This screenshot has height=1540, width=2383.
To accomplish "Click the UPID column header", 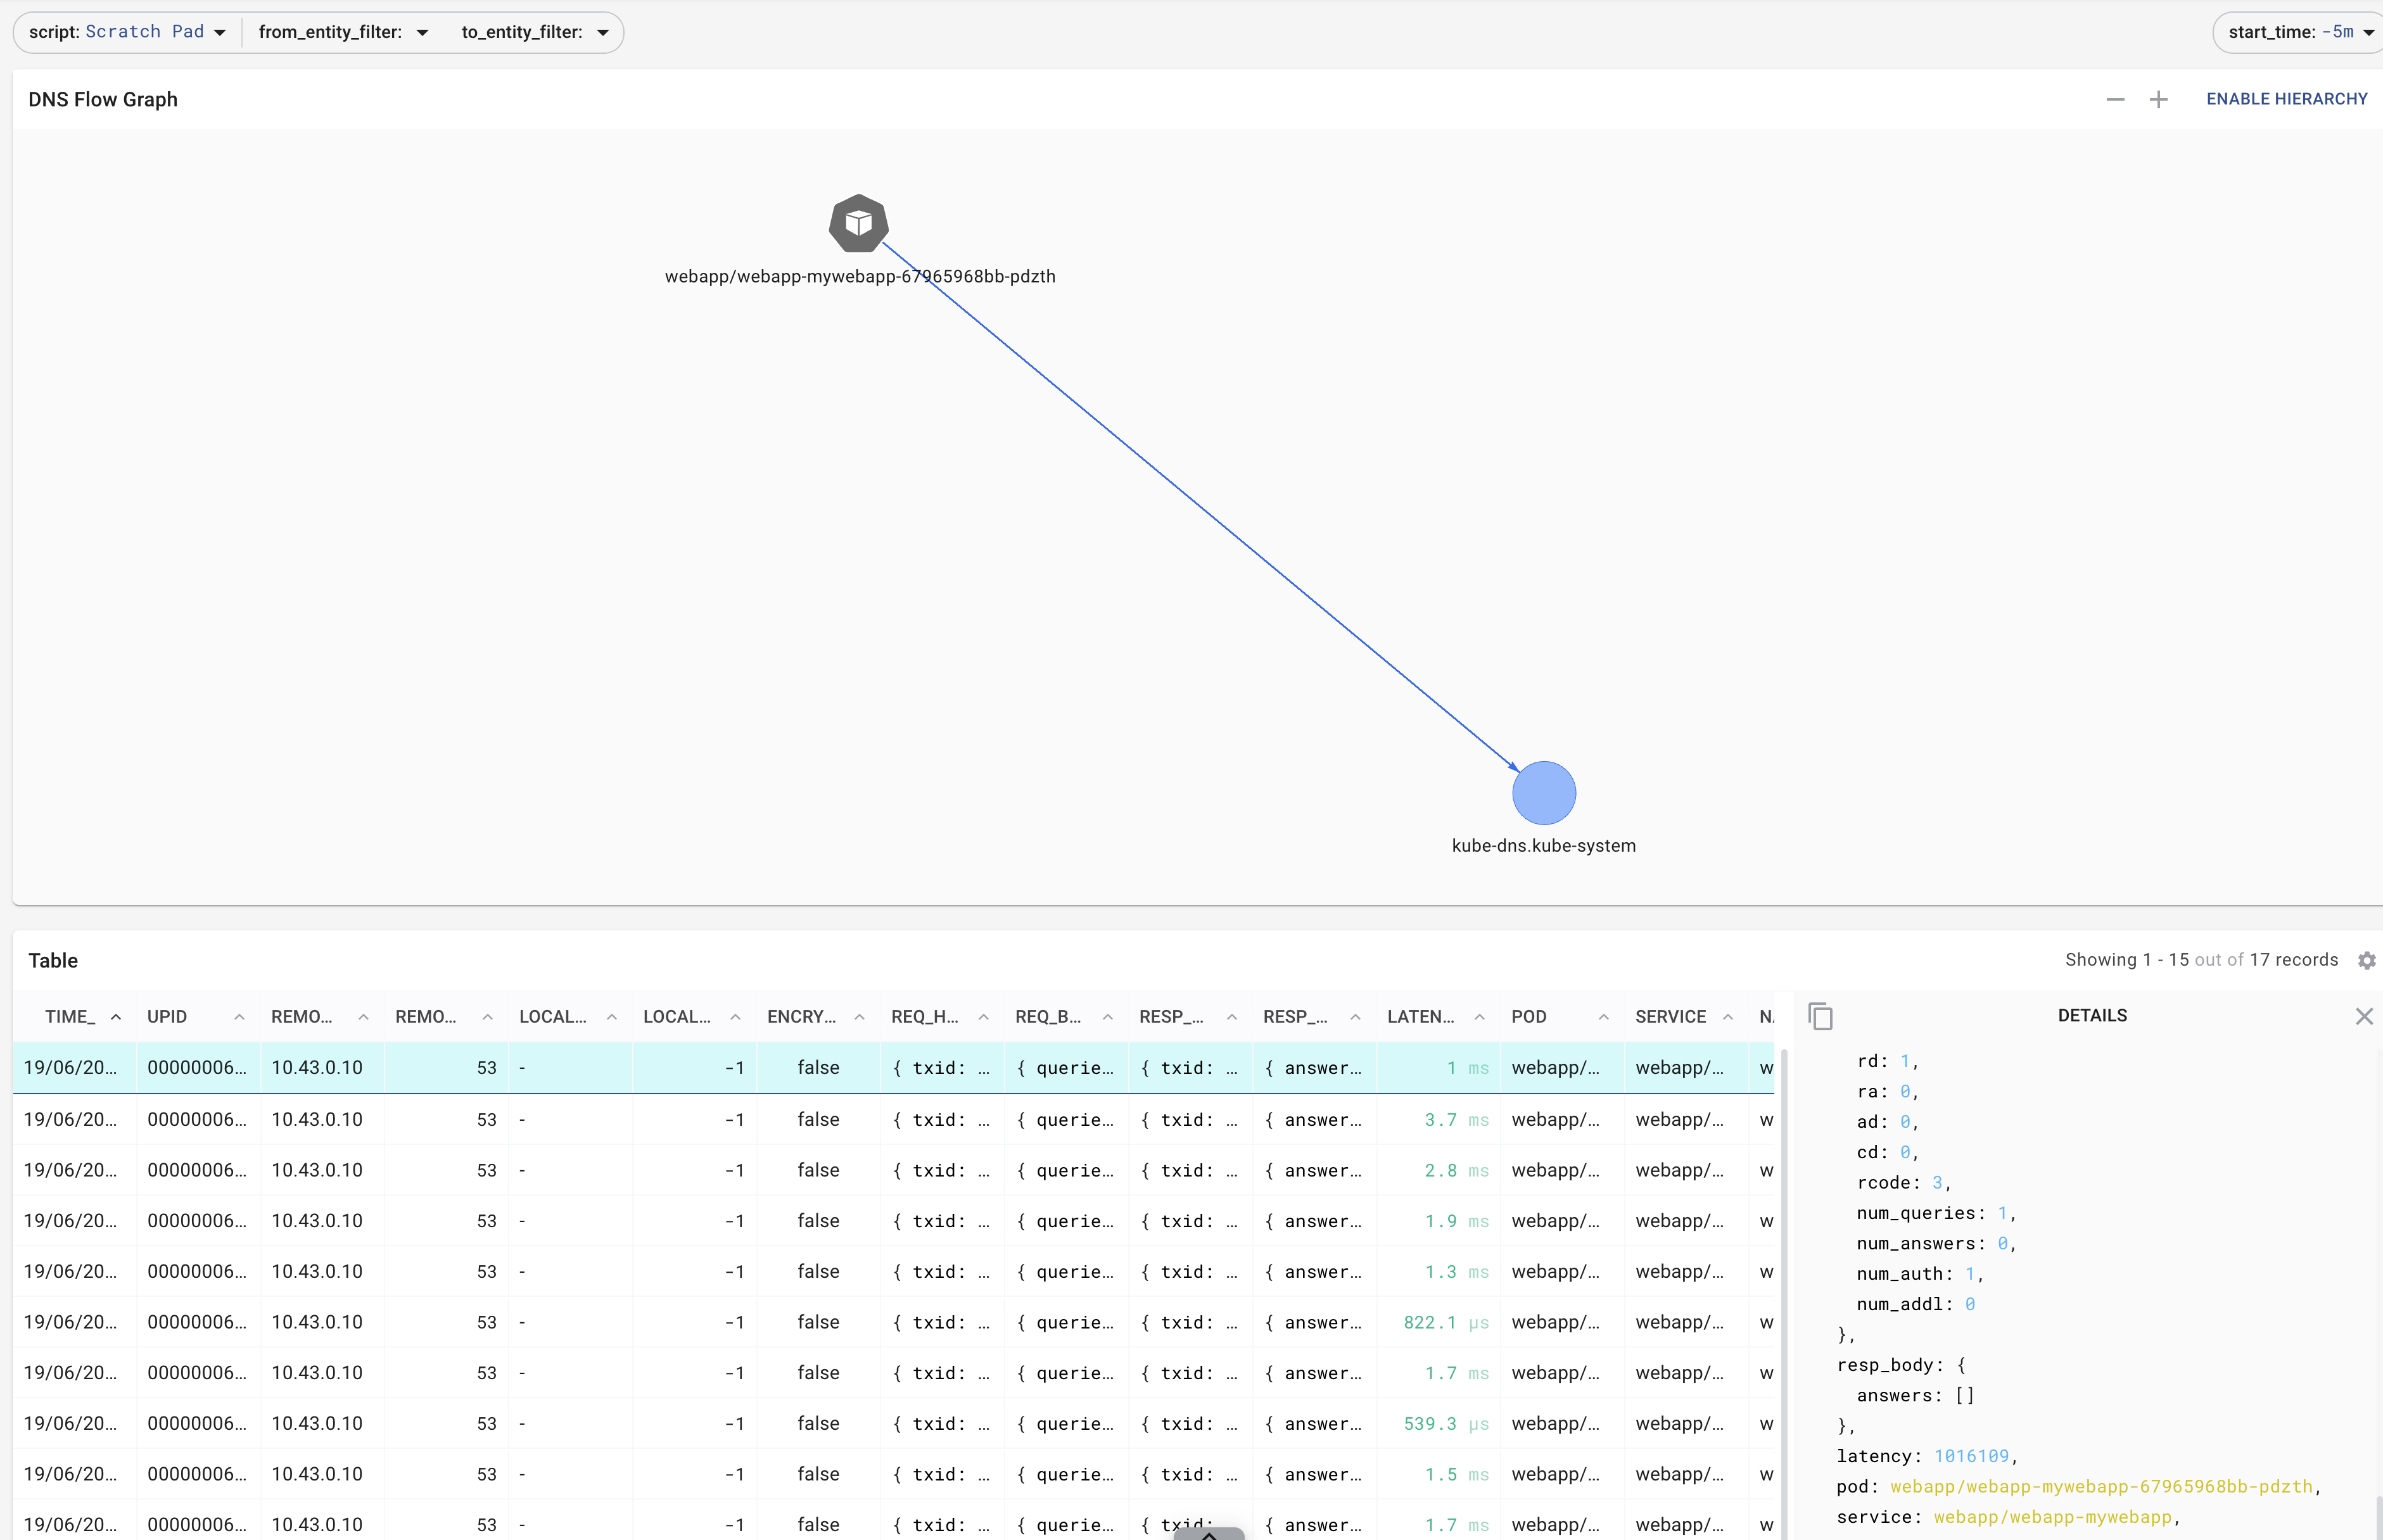I will point(167,1017).
